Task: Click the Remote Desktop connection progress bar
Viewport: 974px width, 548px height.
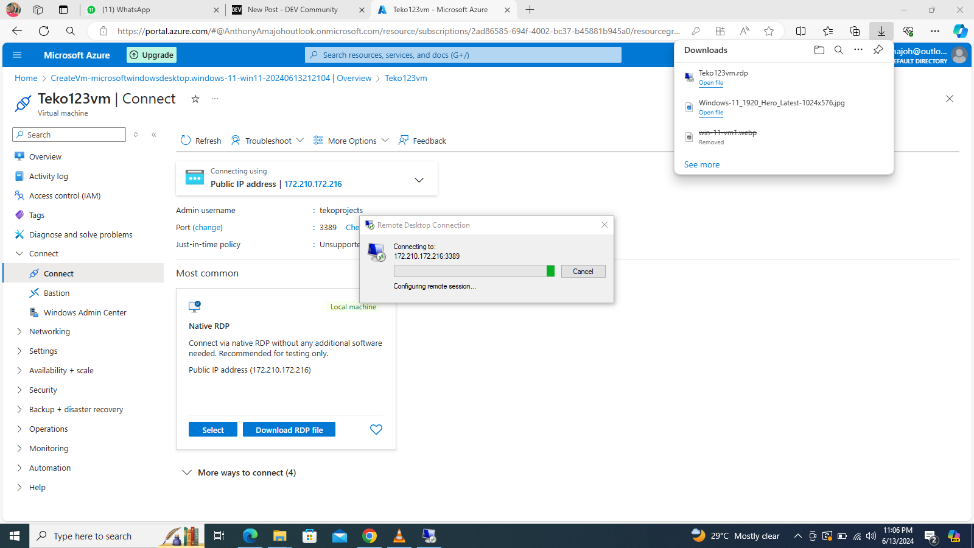Action: click(x=474, y=271)
